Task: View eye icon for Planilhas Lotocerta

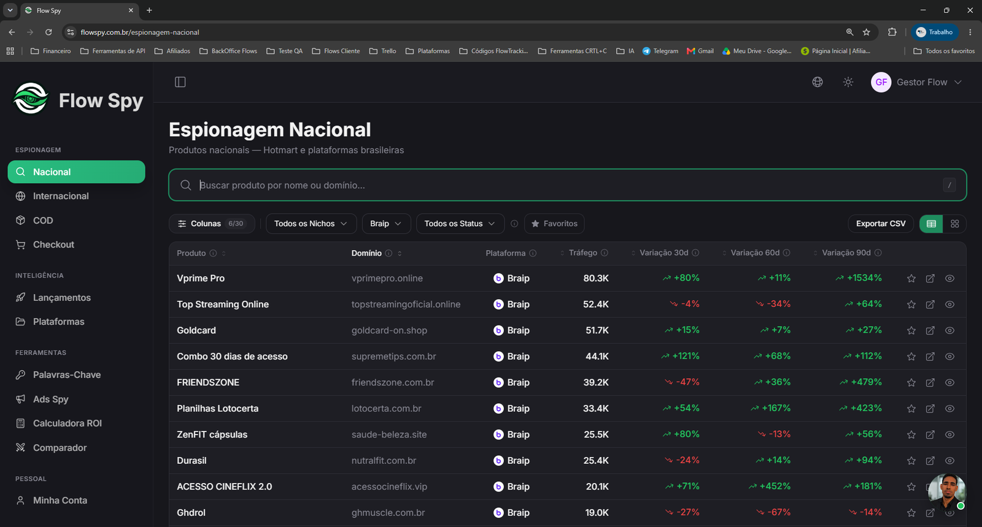Action: click(x=949, y=409)
